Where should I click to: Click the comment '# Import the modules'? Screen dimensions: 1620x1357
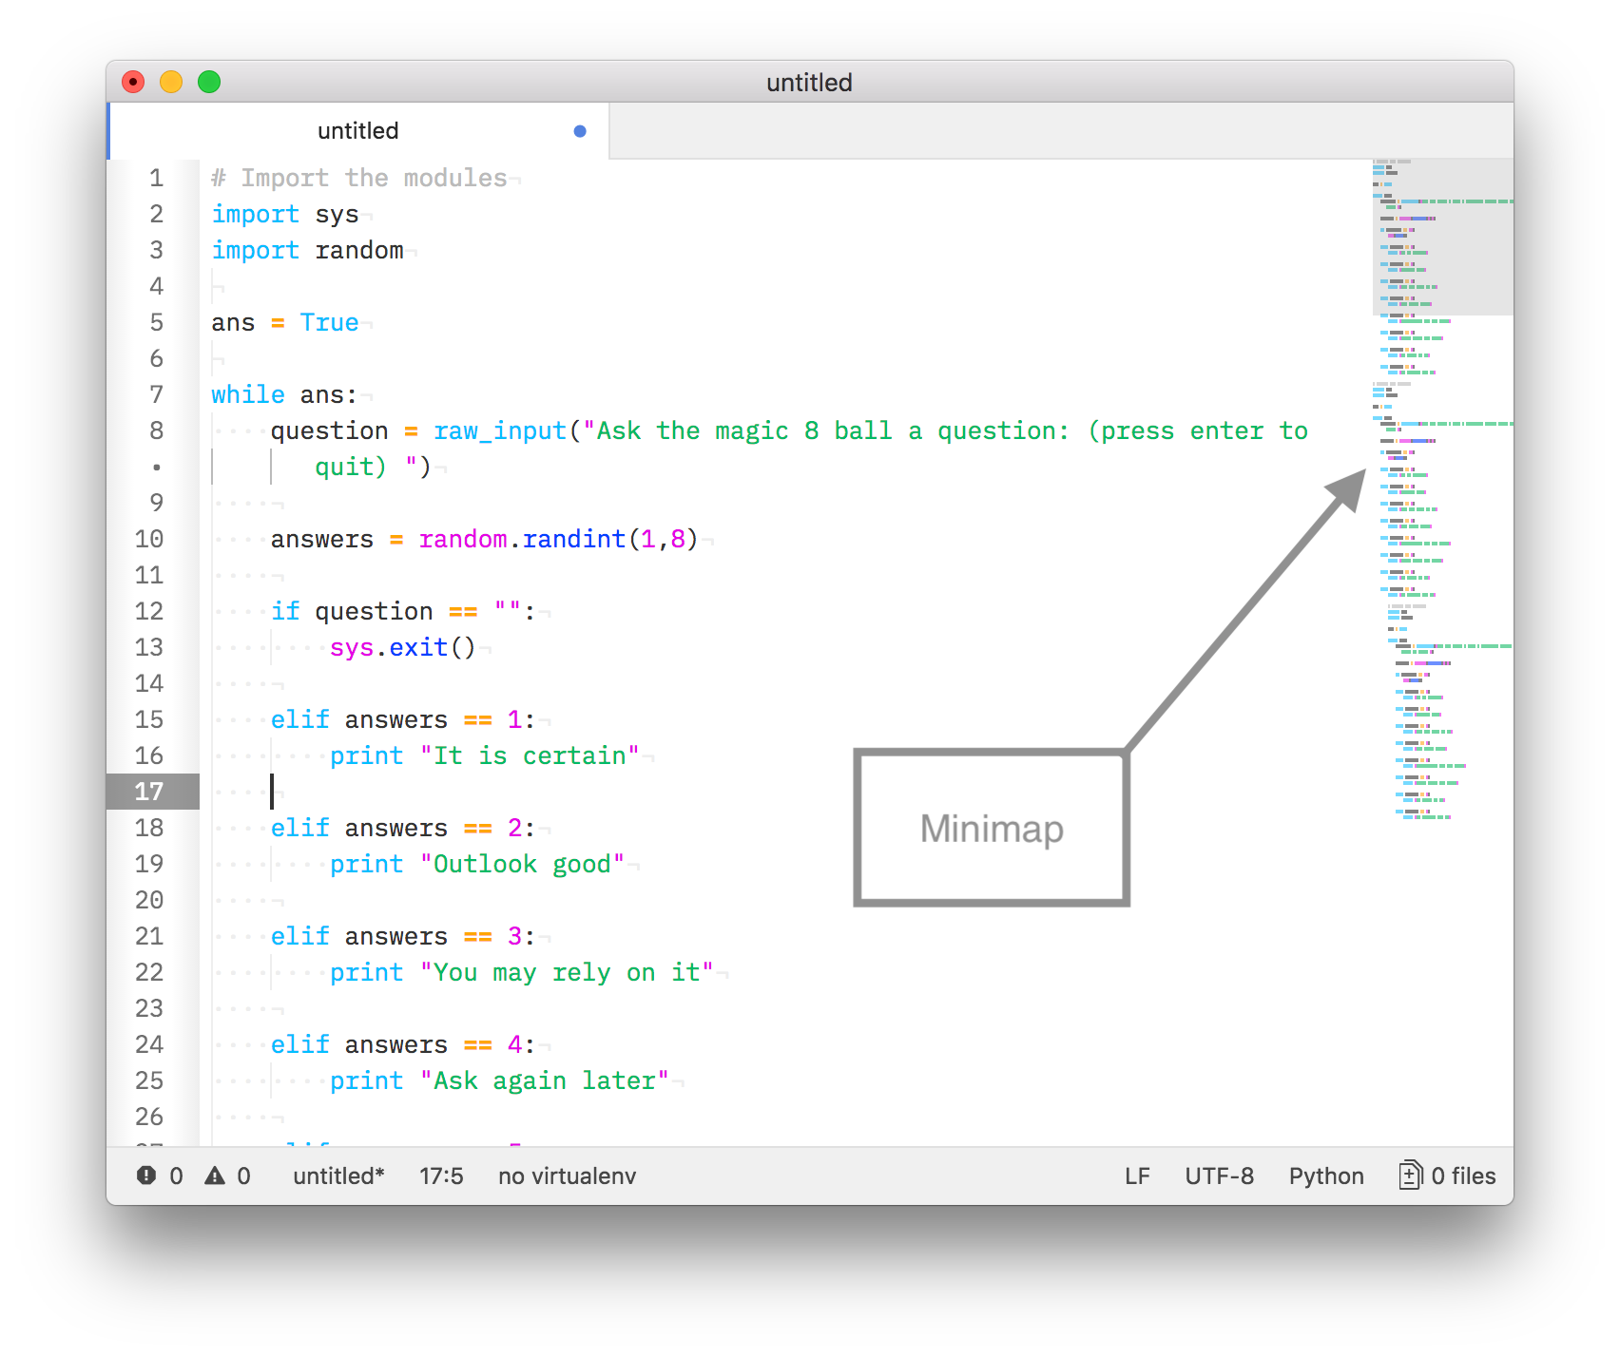(x=359, y=178)
